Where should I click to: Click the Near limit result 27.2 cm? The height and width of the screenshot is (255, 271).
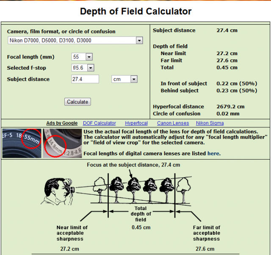227,53
